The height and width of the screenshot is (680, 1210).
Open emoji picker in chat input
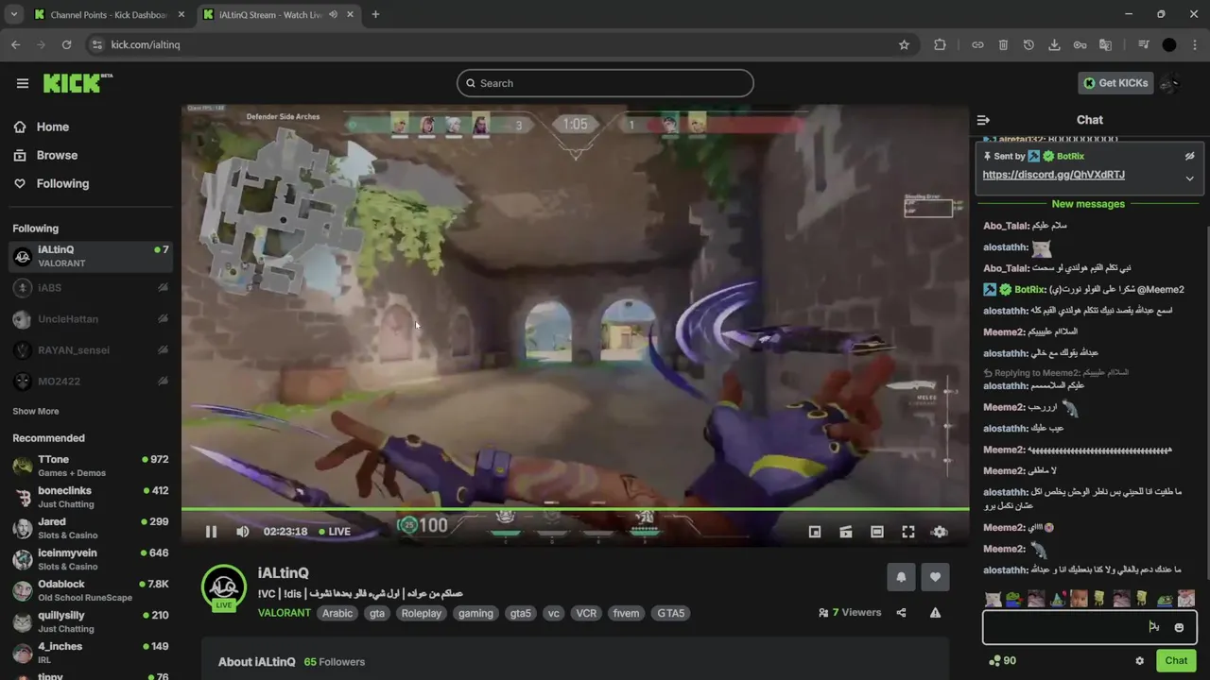click(x=1179, y=627)
